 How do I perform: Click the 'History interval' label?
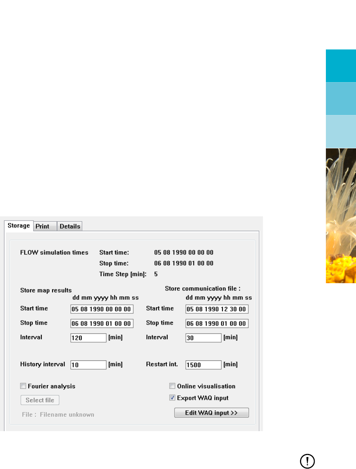click(x=42, y=364)
